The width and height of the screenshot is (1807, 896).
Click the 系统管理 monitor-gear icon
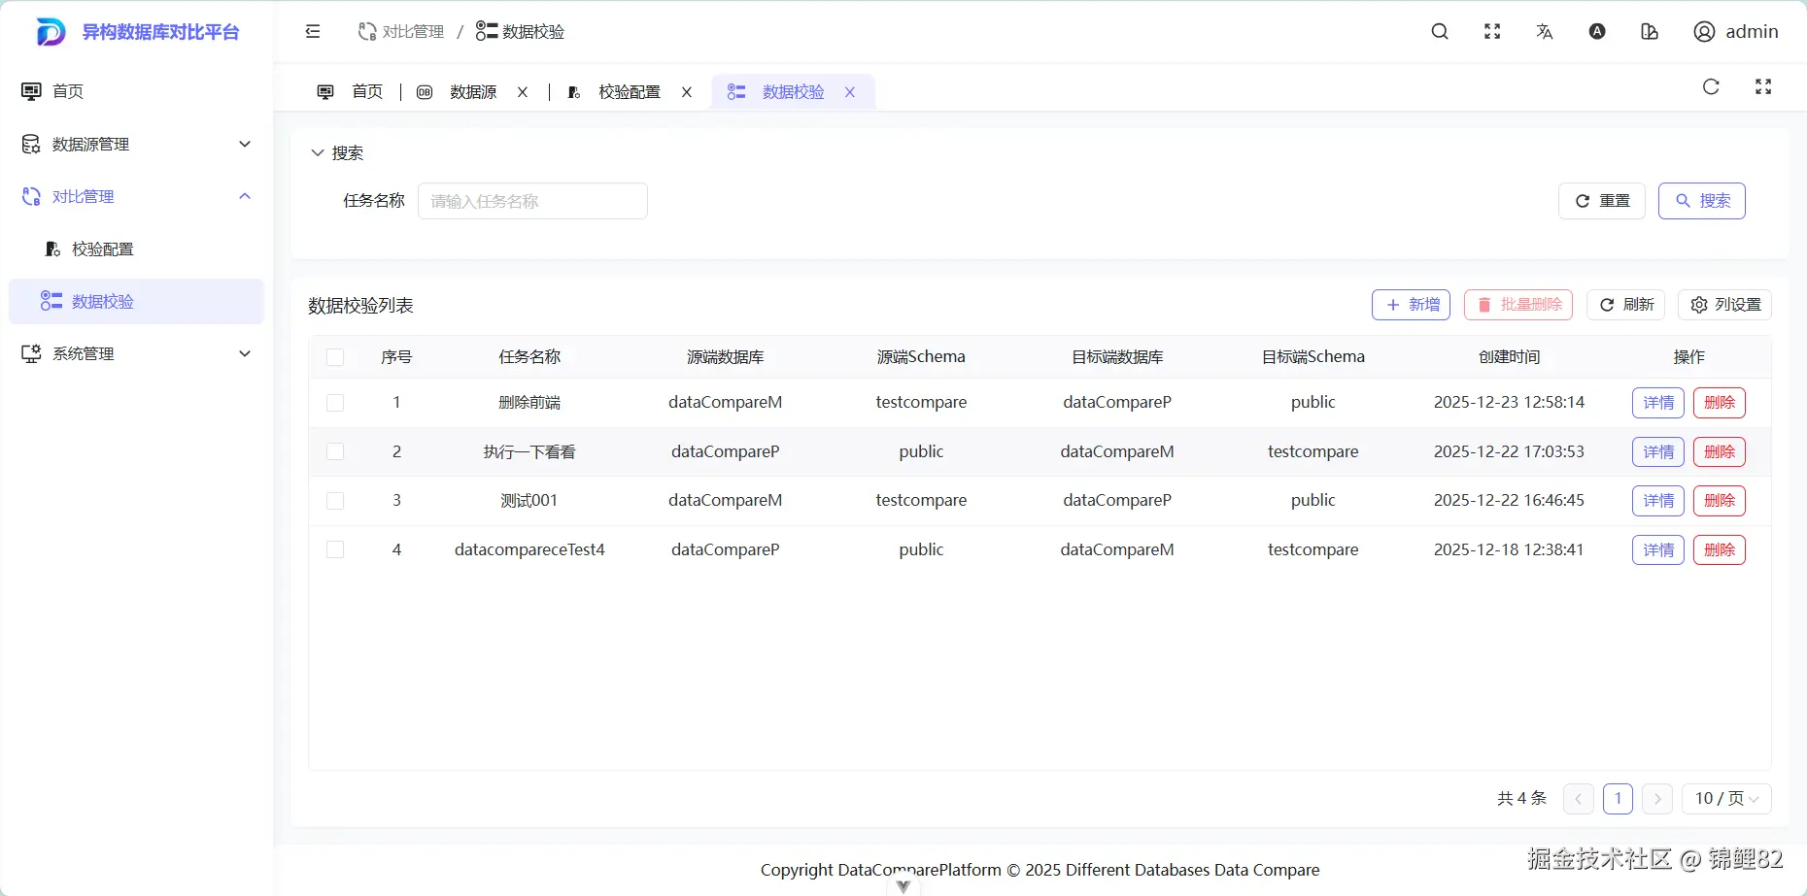31,353
